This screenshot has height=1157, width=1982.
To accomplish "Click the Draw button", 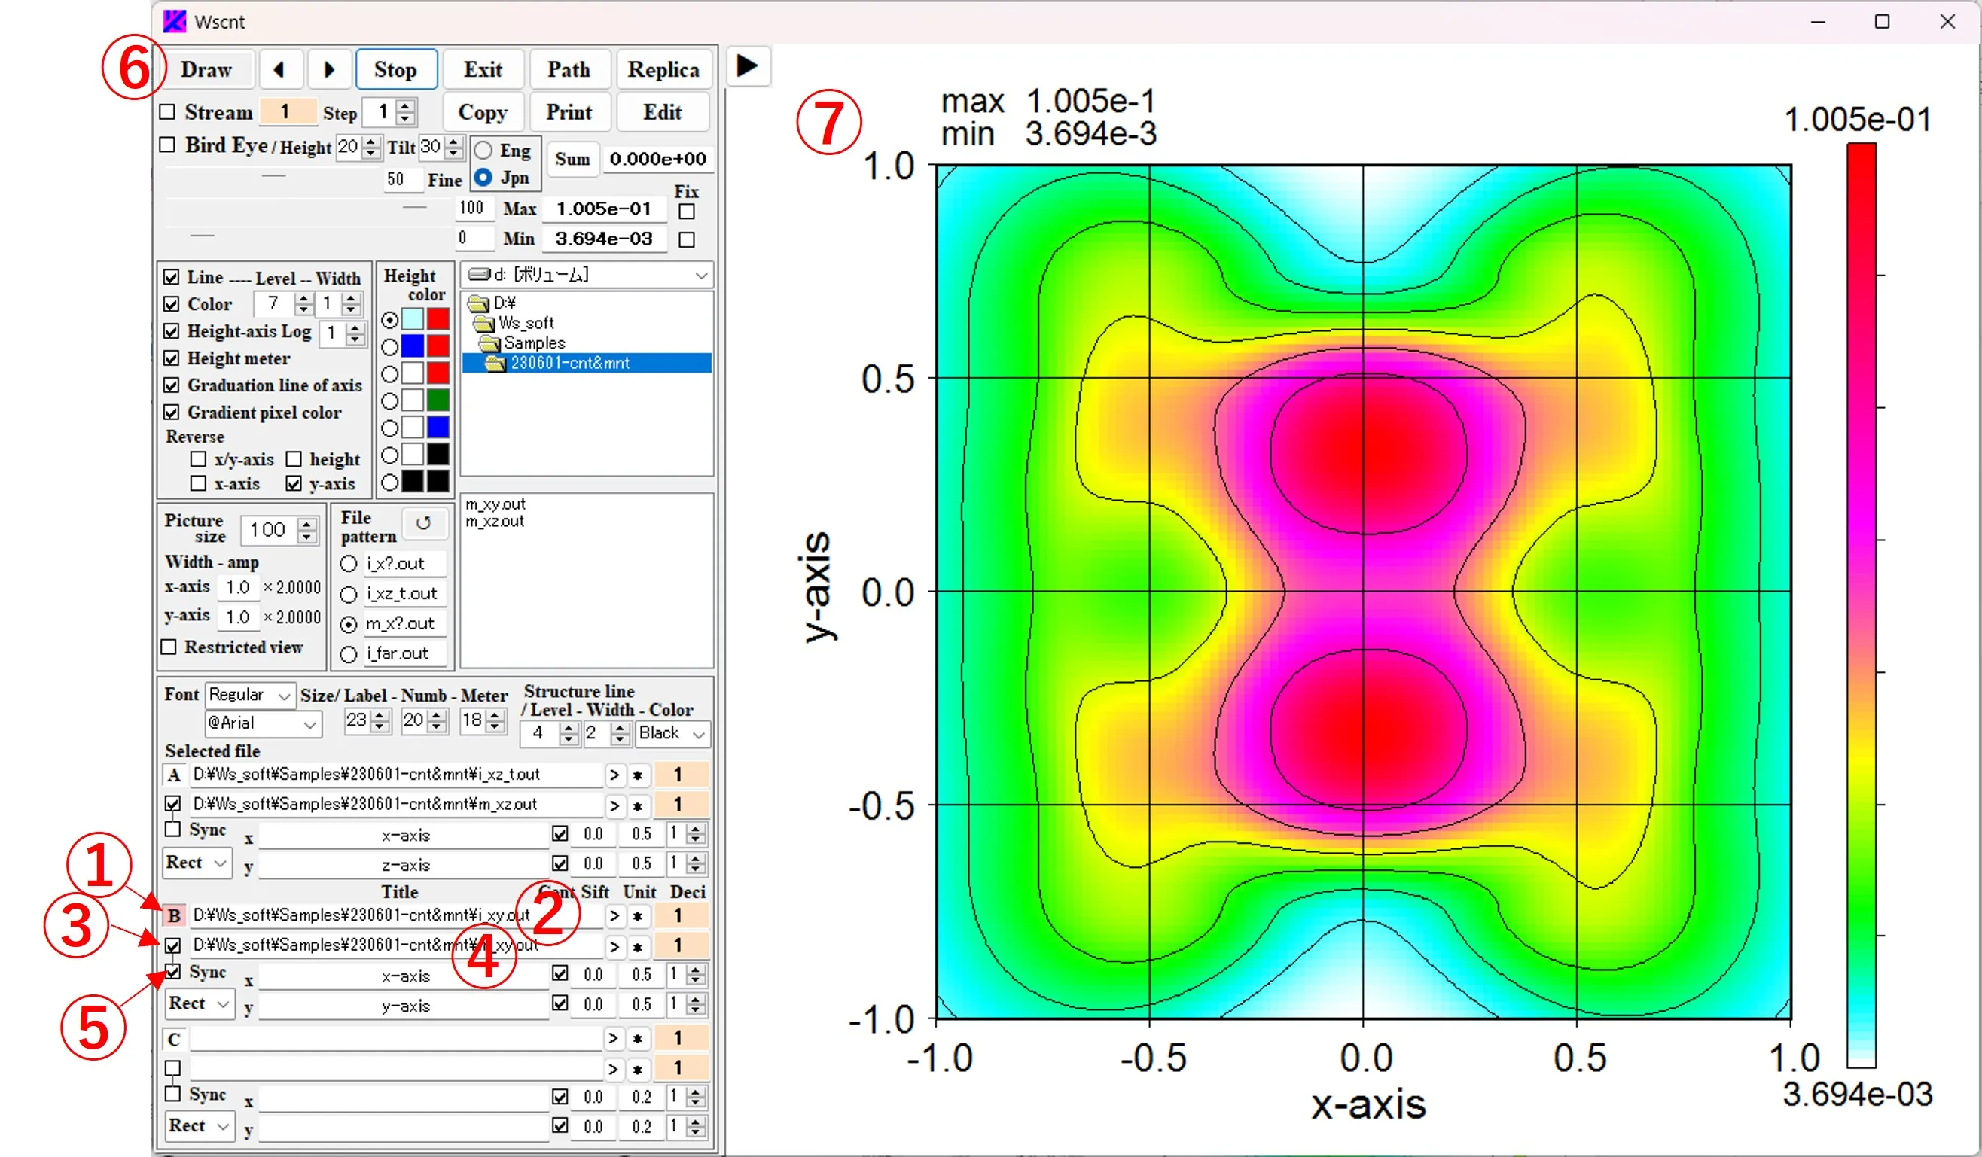I will click(206, 69).
